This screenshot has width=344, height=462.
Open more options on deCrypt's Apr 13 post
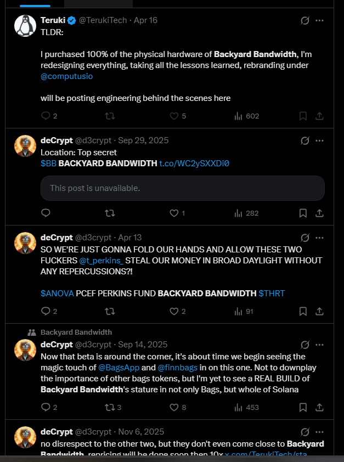point(319,238)
